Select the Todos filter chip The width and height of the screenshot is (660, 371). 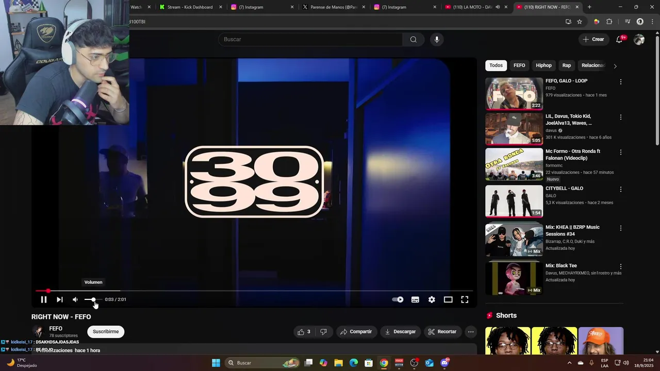click(496, 65)
